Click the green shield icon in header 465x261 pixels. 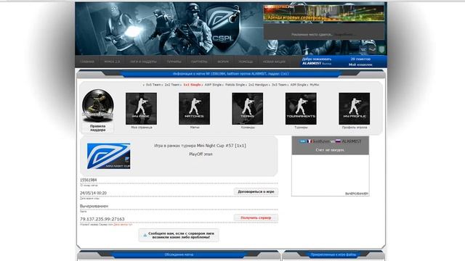381,49
